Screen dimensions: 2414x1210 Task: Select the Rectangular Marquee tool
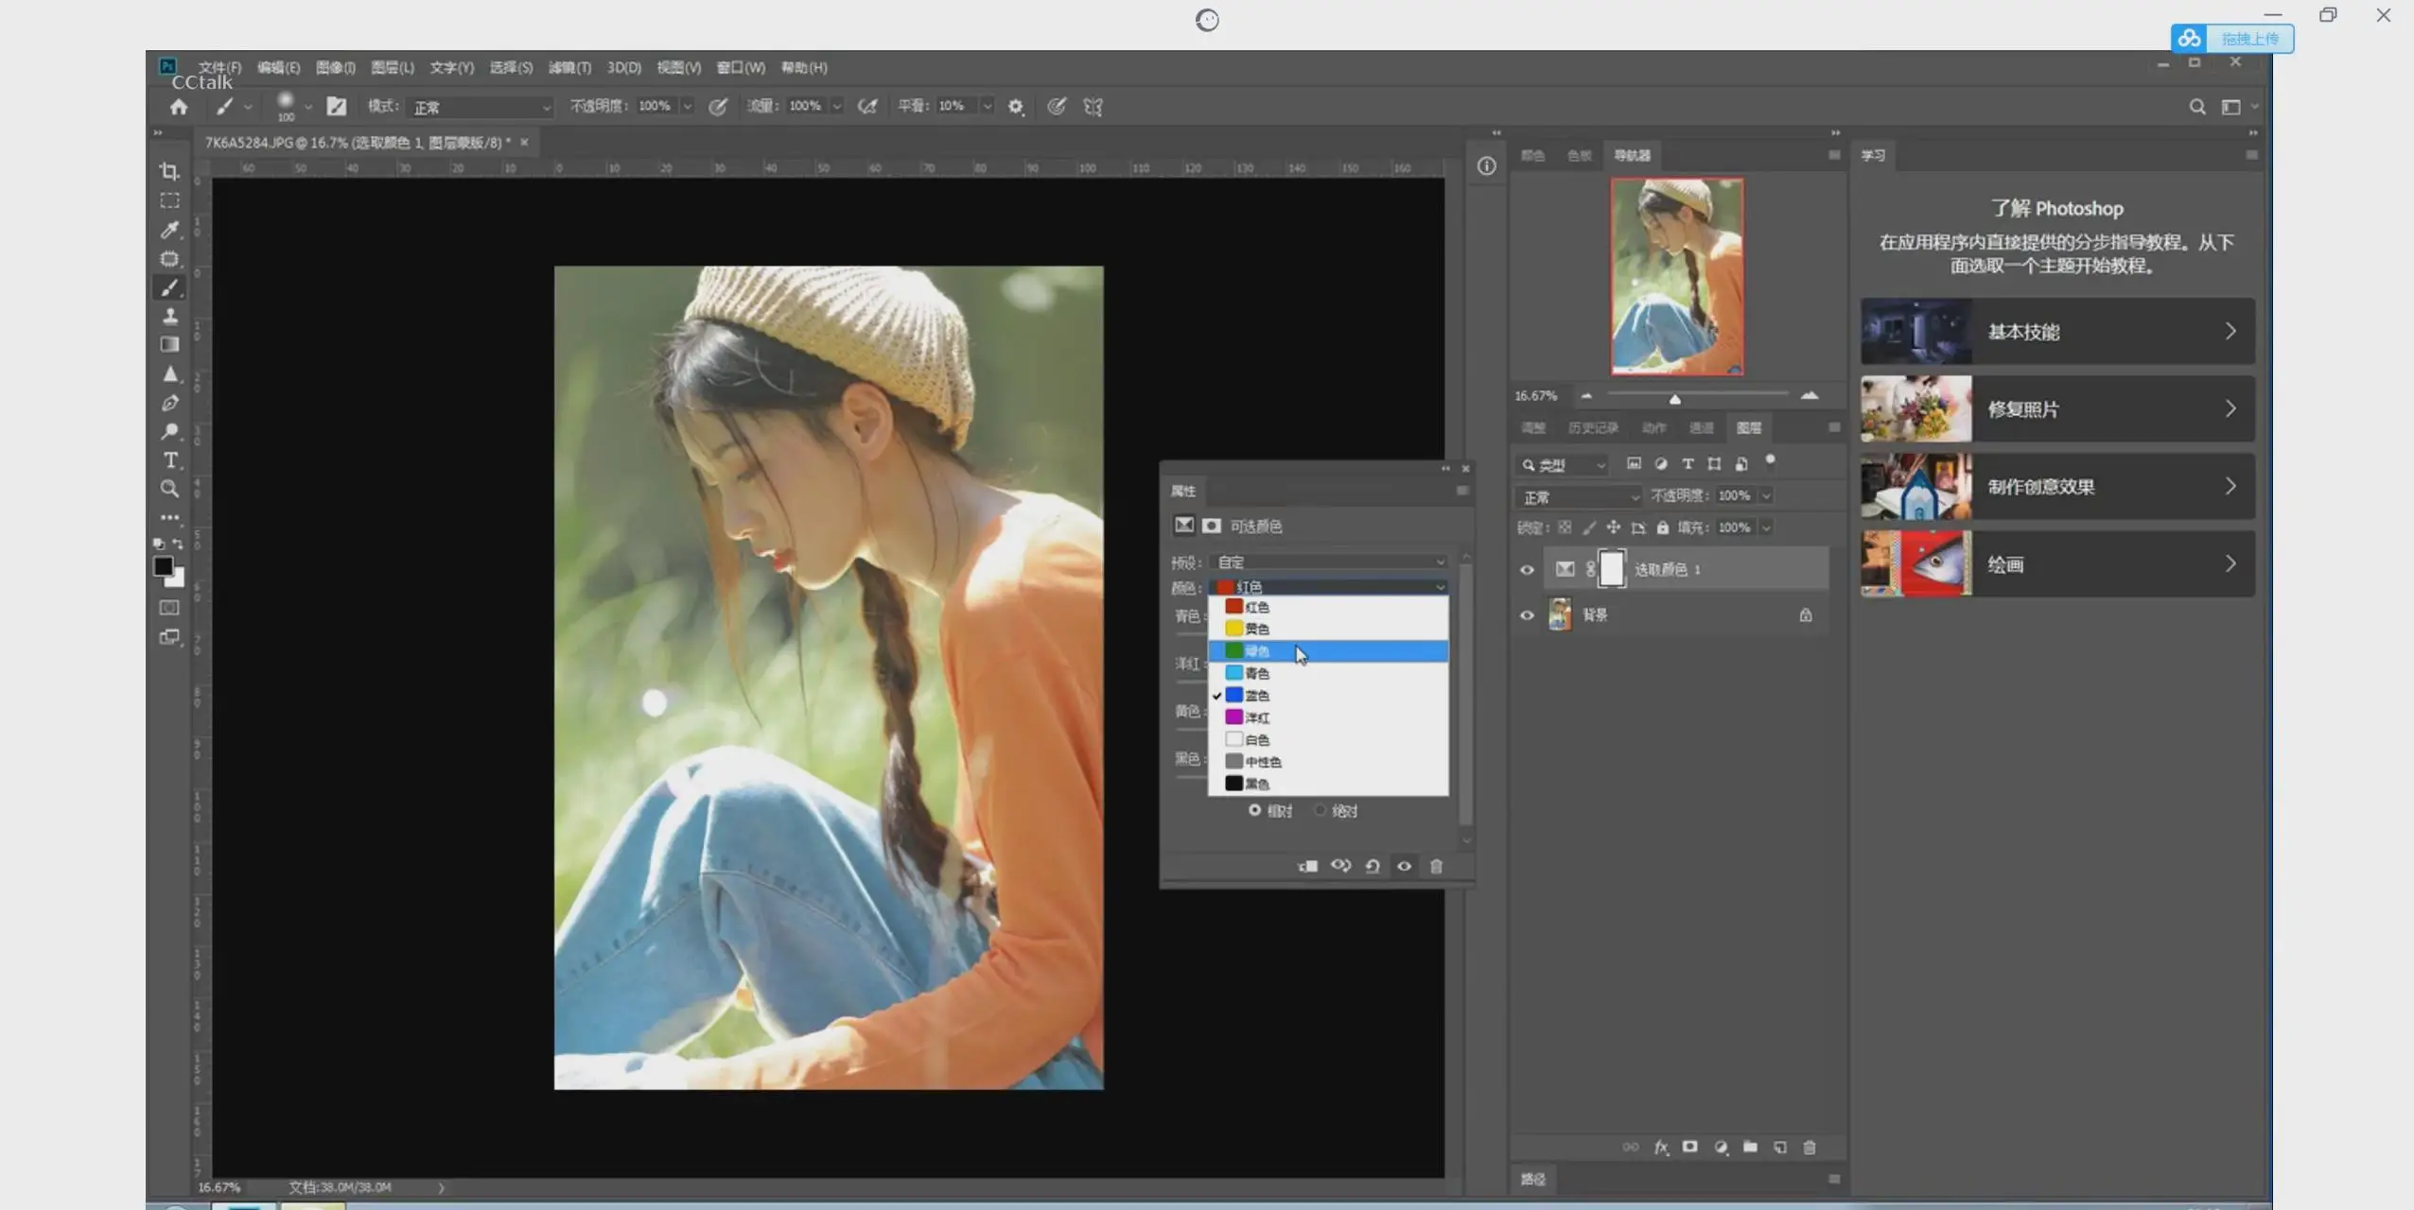tap(169, 200)
